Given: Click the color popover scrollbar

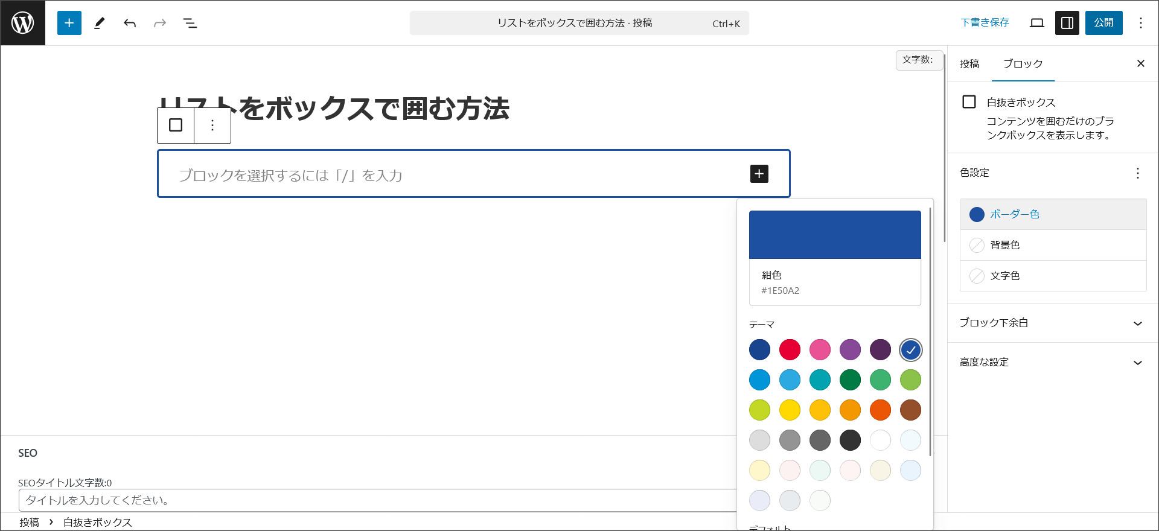Looking at the screenshot, I should (x=930, y=332).
